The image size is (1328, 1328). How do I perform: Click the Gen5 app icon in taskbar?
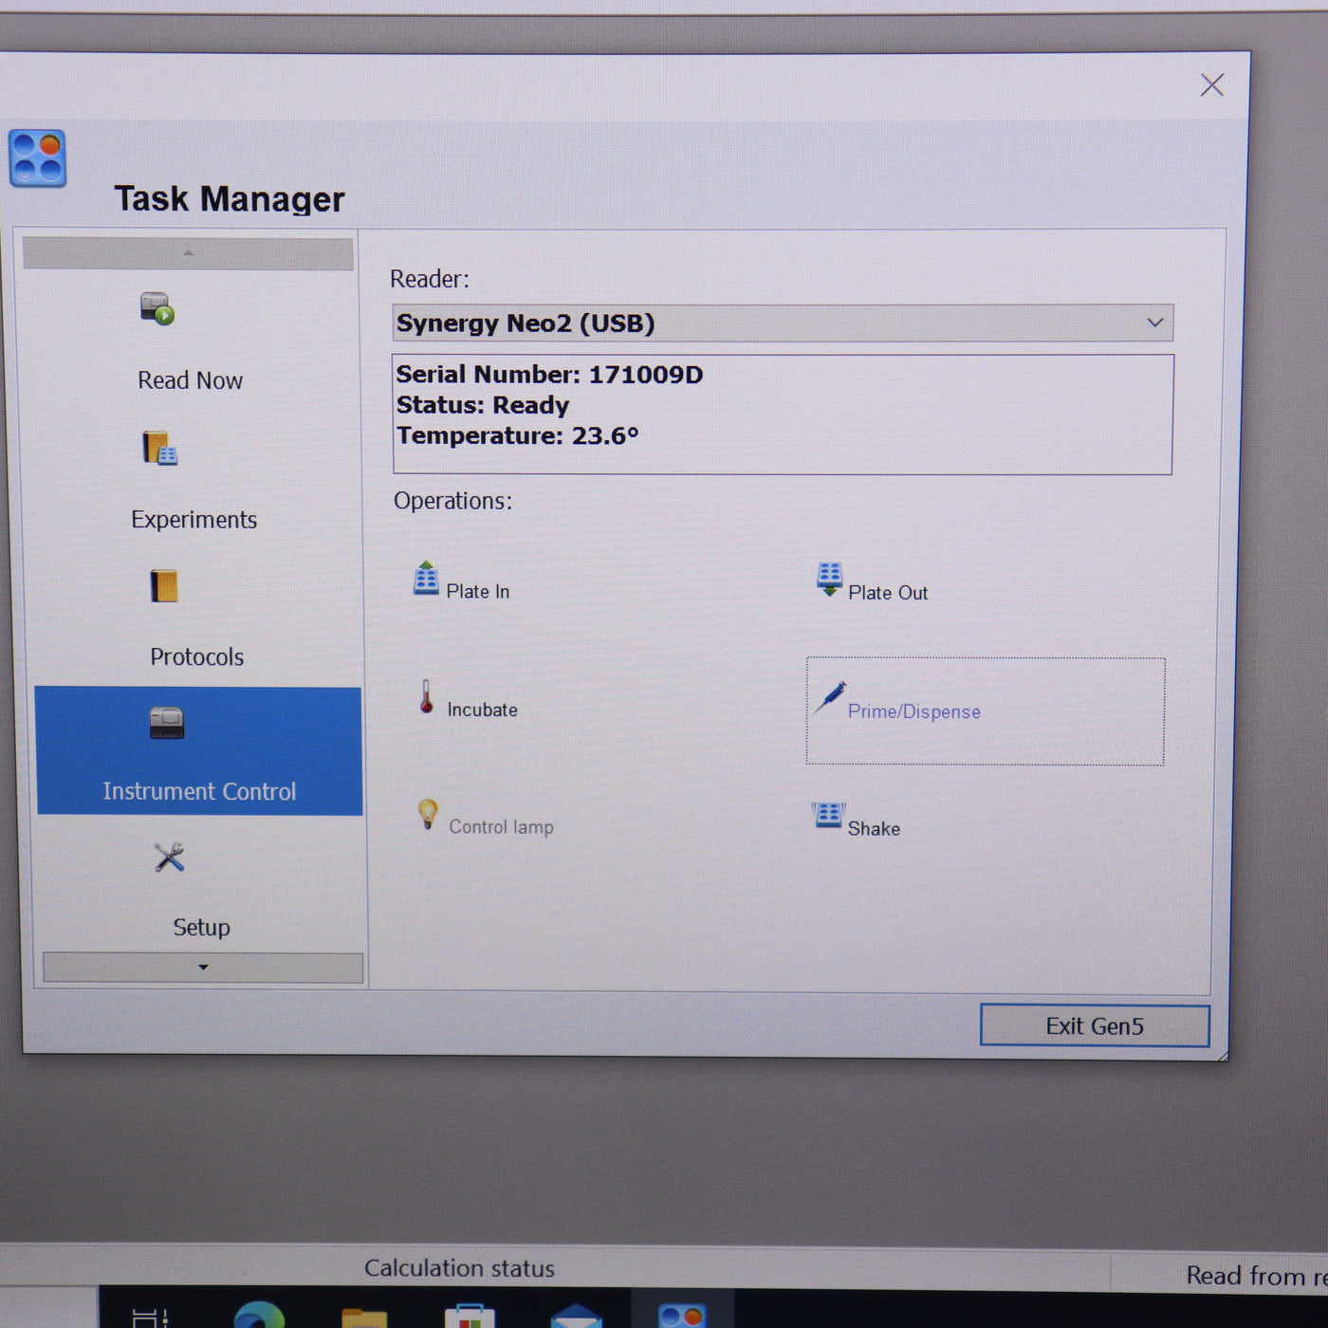point(682,1317)
